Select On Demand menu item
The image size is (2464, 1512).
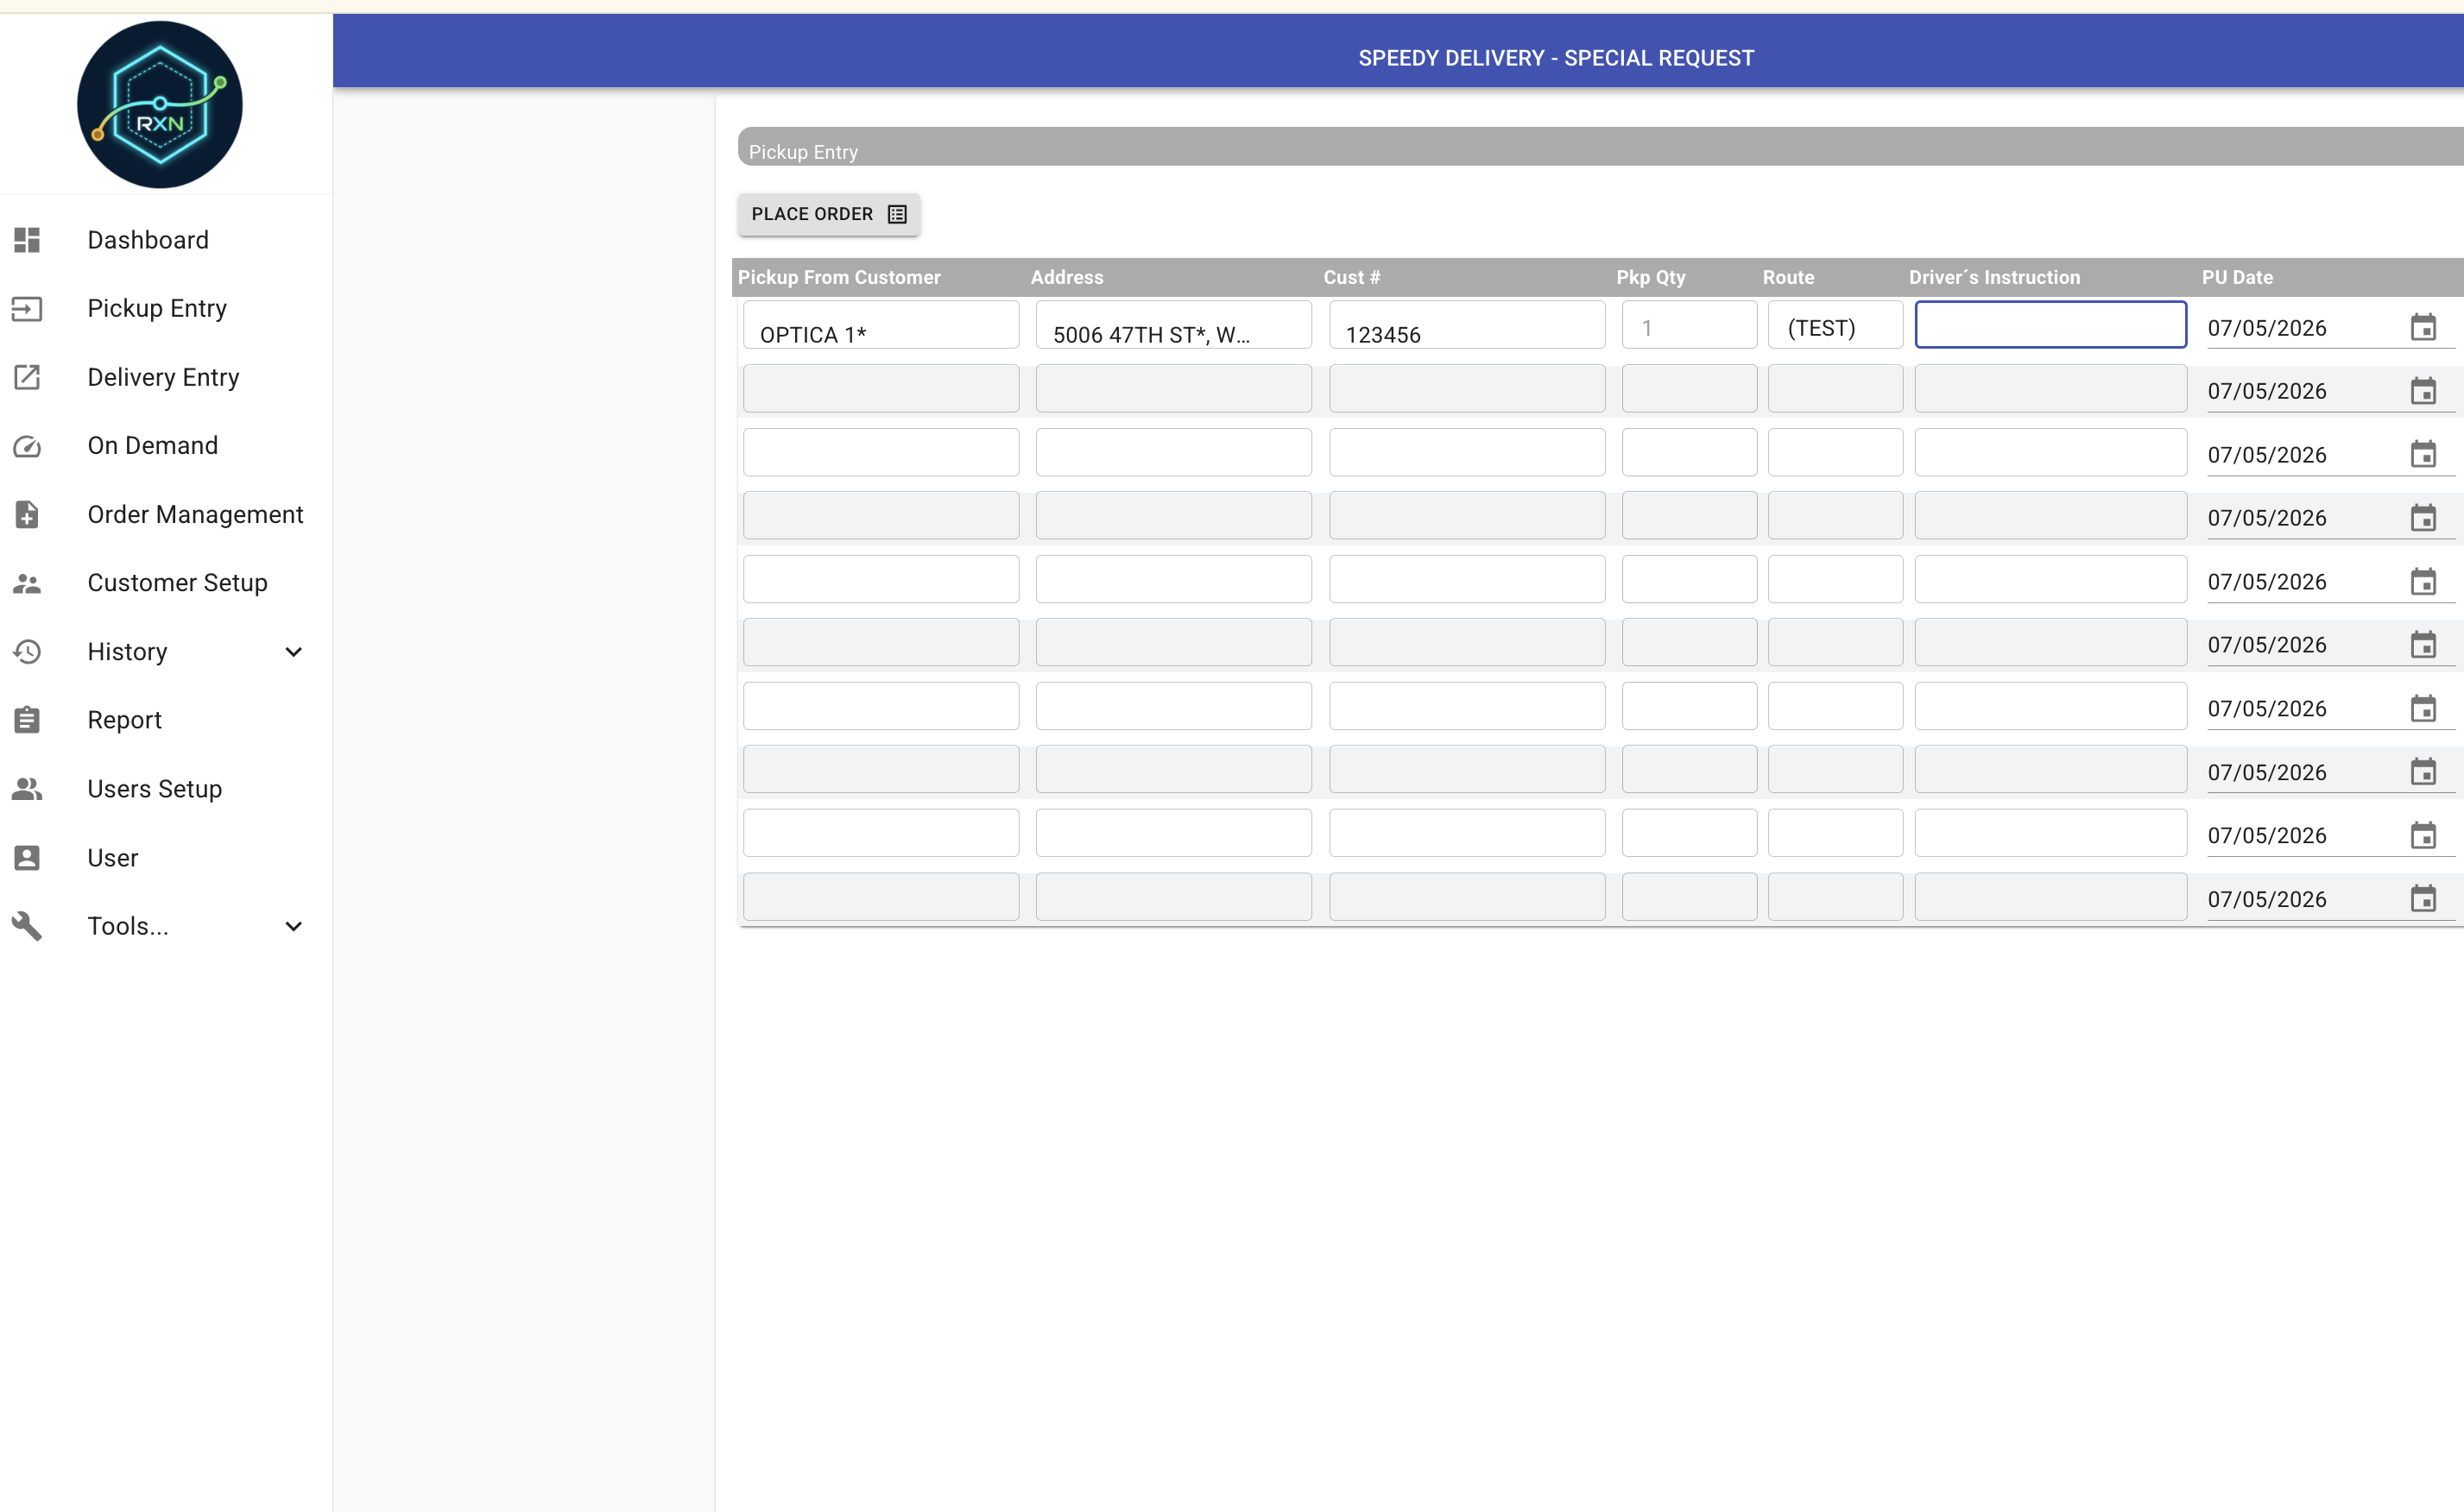pos(152,446)
